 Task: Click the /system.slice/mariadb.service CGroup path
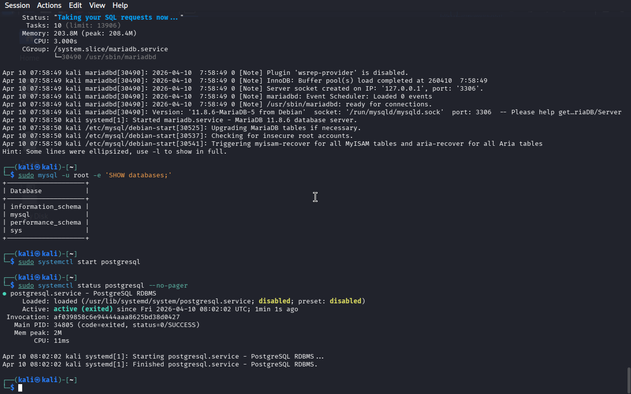111,49
